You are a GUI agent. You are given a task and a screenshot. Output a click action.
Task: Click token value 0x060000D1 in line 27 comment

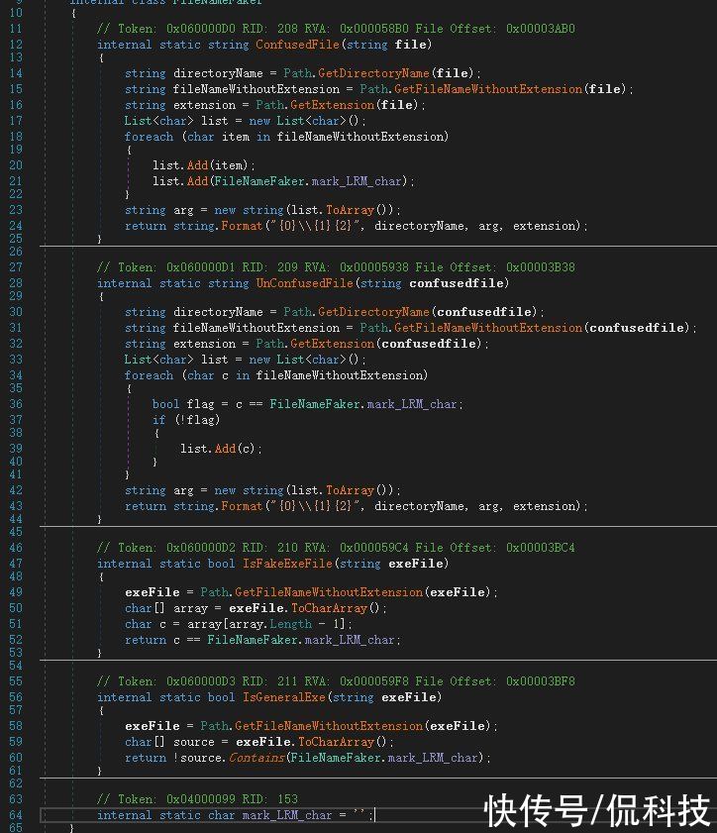coord(201,267)
